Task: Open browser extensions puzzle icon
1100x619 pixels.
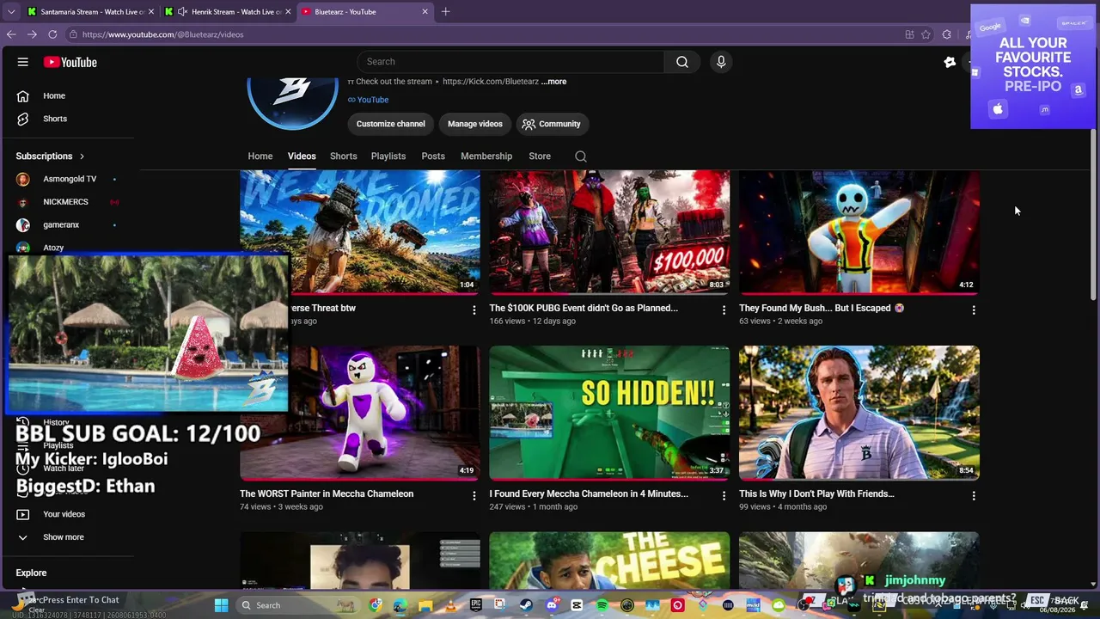Action: click(946, 34)
